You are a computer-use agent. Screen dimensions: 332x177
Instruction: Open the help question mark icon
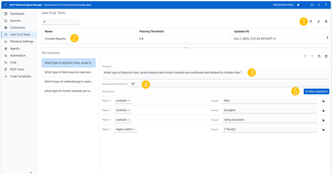point(319,5)
